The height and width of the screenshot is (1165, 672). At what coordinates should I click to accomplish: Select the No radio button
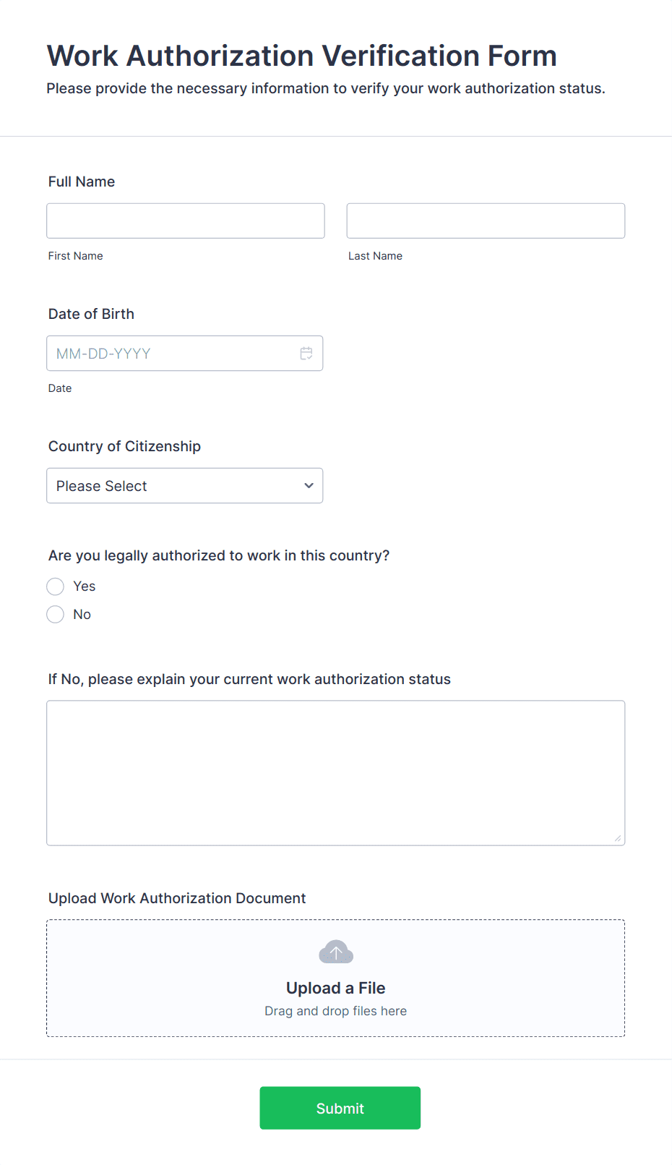pos(56,615)
